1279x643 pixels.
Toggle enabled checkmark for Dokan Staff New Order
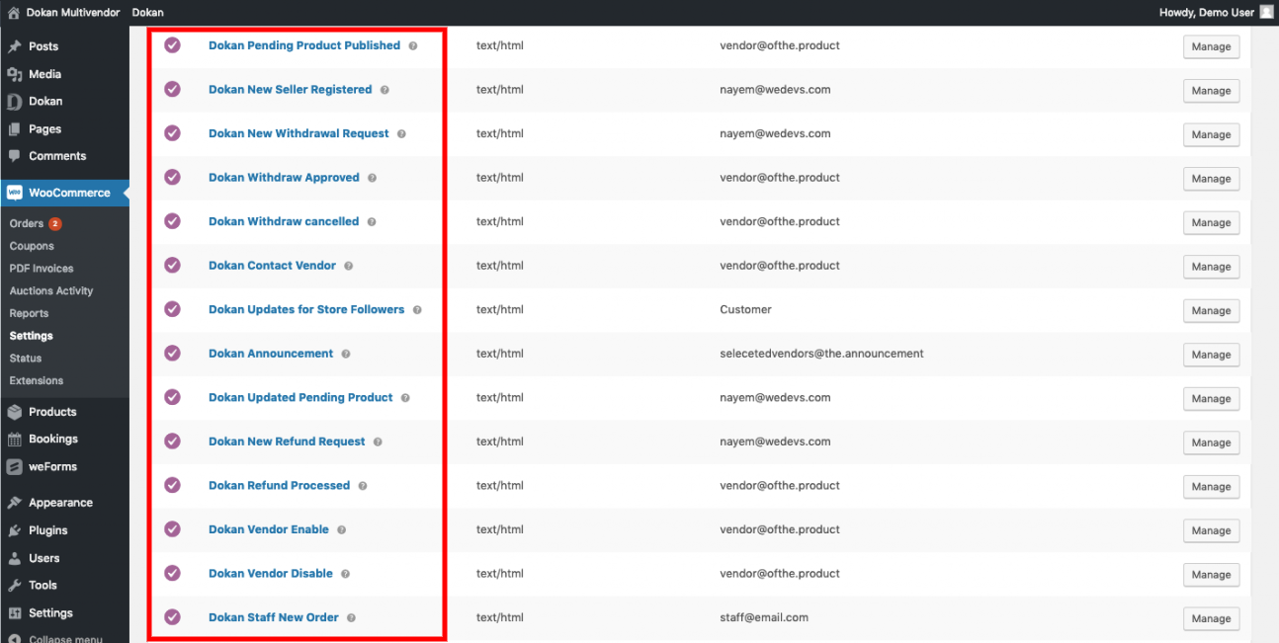tap(172, 616)
